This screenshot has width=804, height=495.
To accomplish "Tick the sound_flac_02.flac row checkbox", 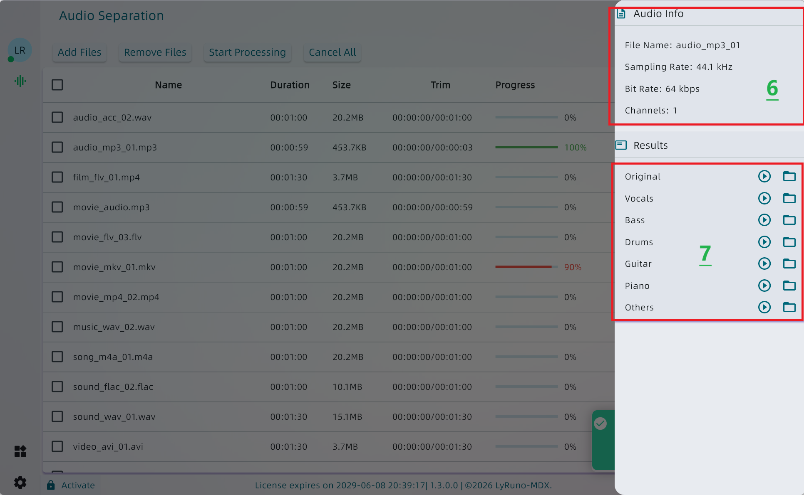I will (57, 387).
